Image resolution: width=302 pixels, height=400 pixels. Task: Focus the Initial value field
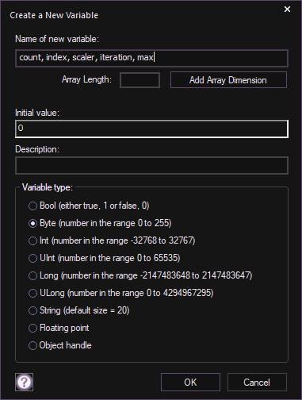[151, 129]
